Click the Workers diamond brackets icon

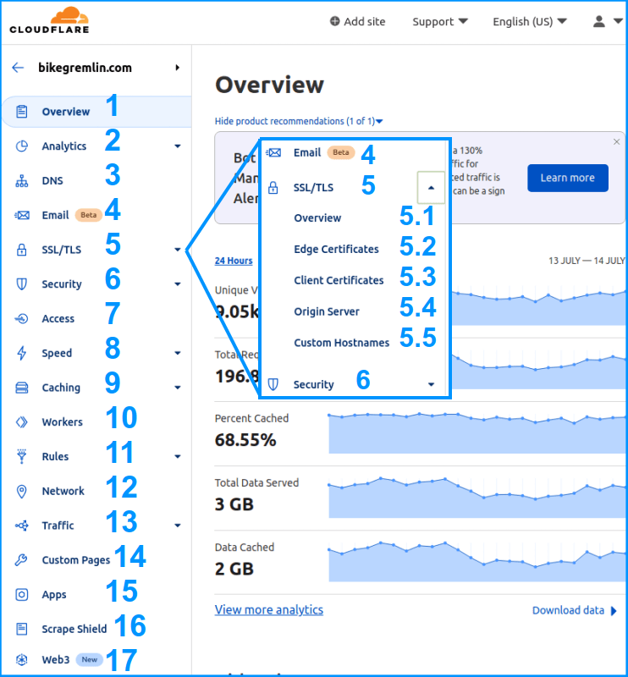point(22,421)
